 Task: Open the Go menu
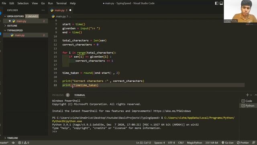(43, 3)
